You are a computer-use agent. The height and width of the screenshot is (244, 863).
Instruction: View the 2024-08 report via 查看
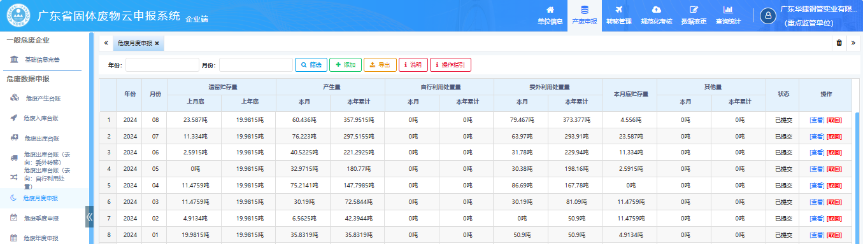click(x=817, y=119)
